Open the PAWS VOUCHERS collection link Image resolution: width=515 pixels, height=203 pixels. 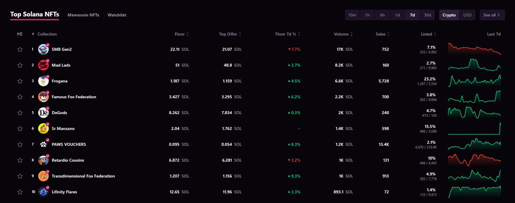69,144
